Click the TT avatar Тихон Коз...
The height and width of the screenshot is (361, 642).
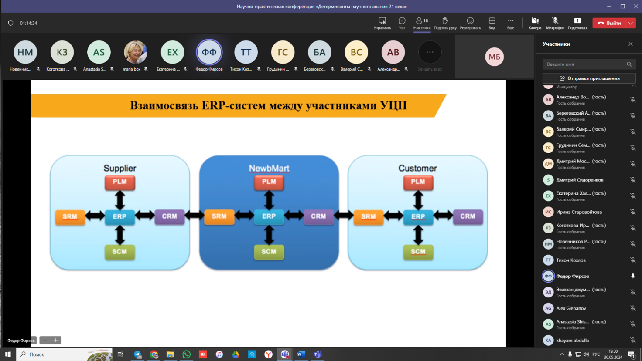(246, 52)
